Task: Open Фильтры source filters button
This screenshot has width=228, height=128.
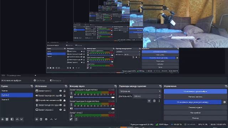Action: pyautogui.click(x=56, y=80)
